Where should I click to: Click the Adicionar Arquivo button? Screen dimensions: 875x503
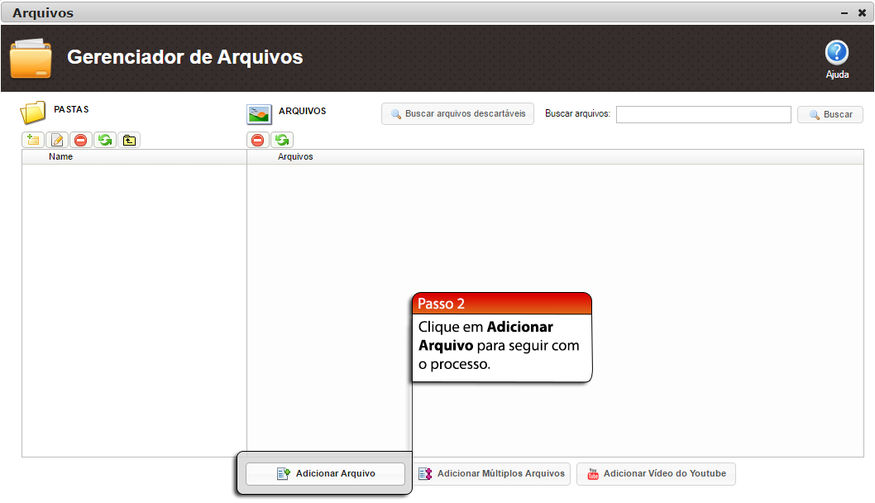(325, 474)
